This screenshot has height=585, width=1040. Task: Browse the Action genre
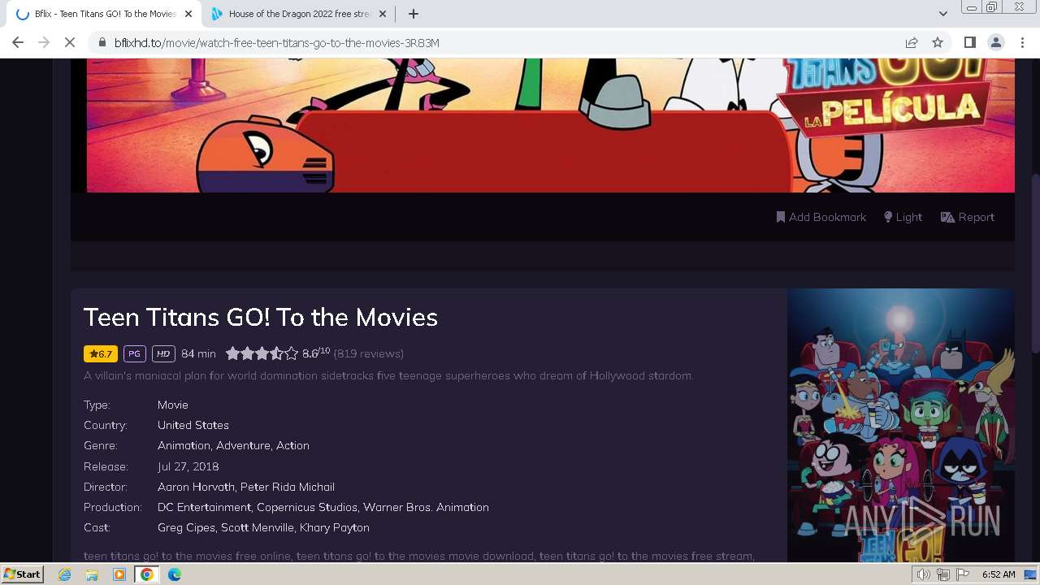292,445
